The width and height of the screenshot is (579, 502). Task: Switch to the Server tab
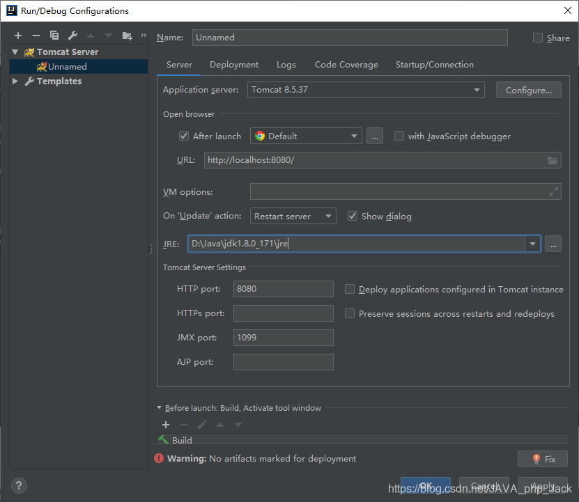coord(179,65)
